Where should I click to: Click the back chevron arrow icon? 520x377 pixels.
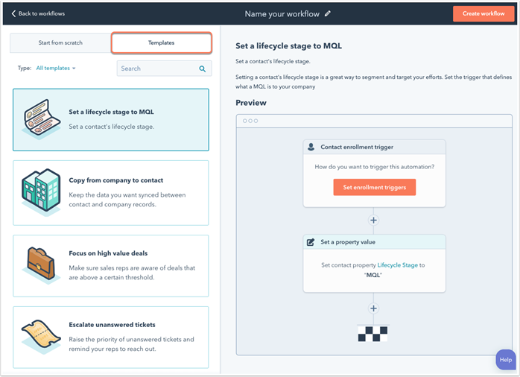coord(13,13)
